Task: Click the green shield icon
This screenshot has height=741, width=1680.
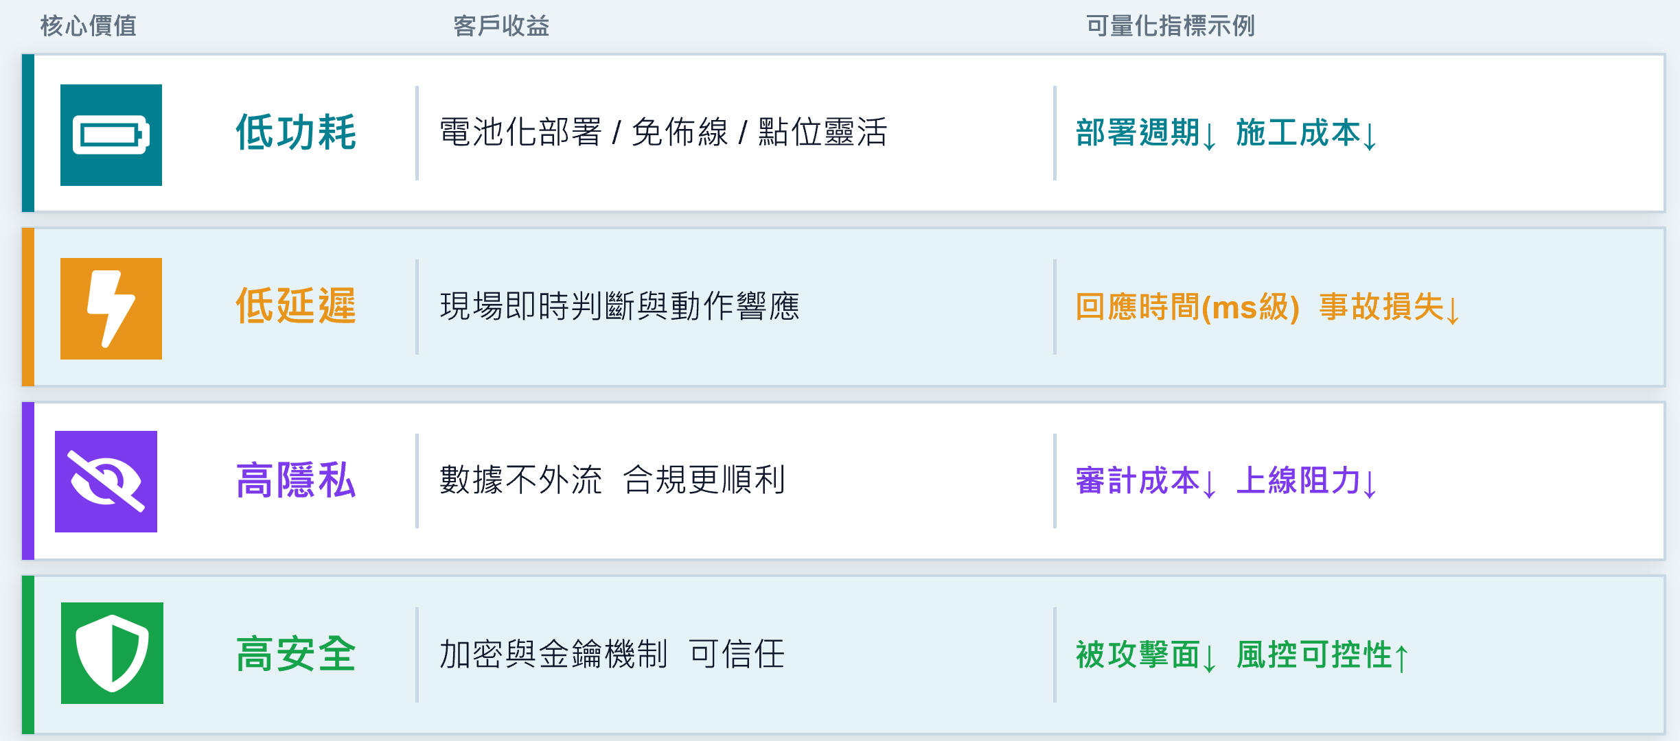Action: pyautogui.click(x=112, y=653)
